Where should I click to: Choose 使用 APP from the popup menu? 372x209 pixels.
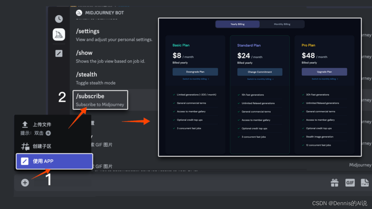pyautogui.click(x=54, y=161)
